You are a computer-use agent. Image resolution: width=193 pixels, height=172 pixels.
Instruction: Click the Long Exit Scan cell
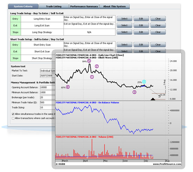tap(42, 26)
